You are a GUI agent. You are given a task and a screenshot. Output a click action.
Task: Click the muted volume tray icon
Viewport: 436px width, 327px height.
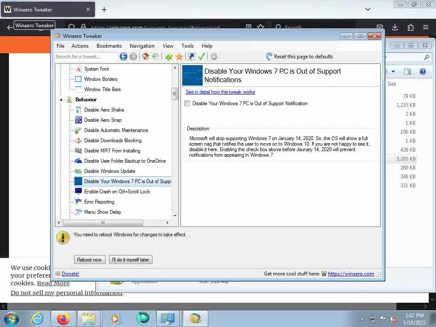pos(393,319)
